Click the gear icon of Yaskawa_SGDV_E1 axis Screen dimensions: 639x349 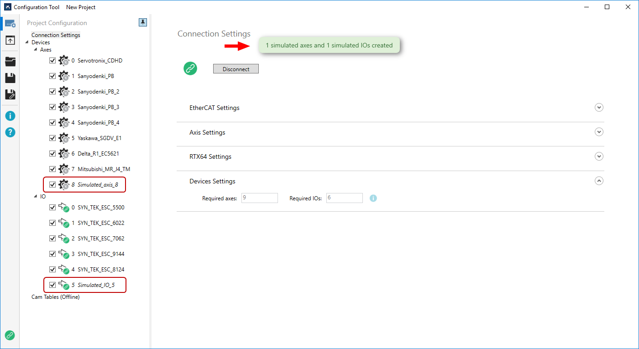click(x=64, y=138)
